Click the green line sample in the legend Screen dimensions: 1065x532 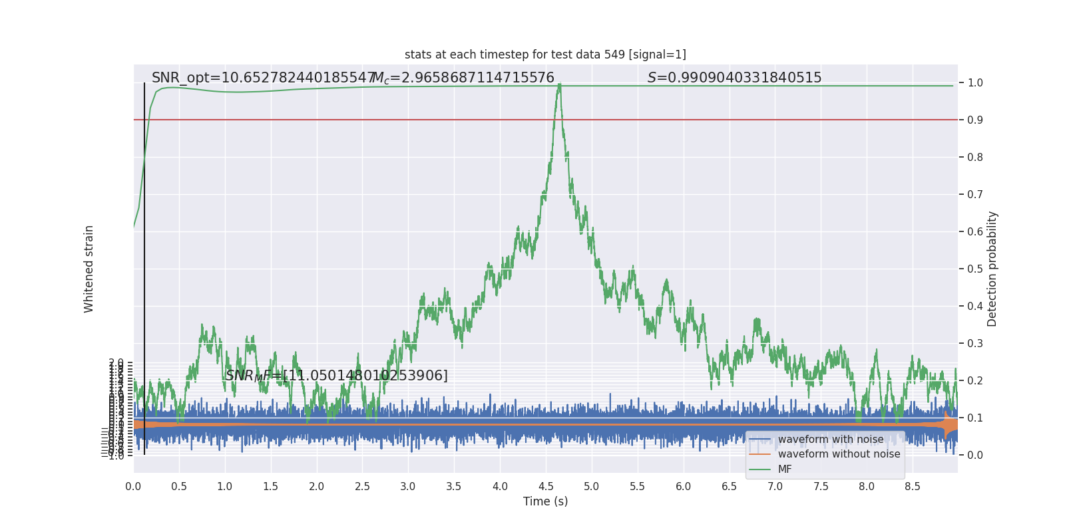(759, 469)
